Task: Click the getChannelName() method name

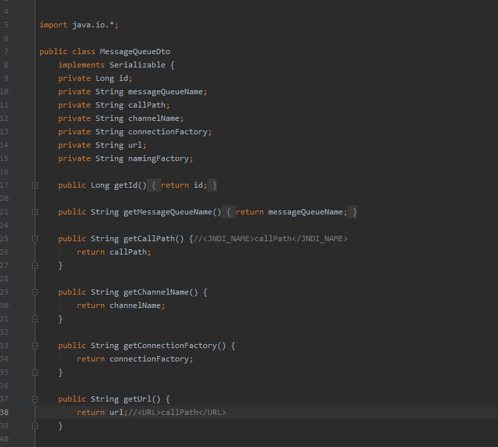Action: (x=156, y=292)
